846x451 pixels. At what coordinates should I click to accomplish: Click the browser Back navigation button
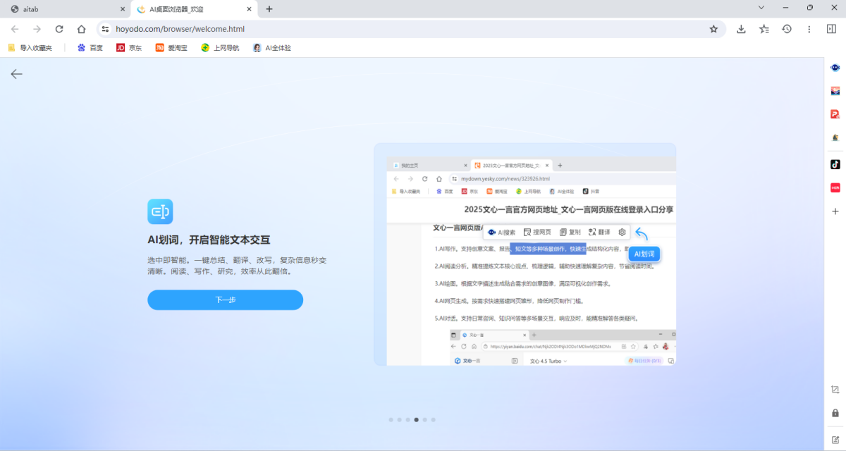point(15,29)
